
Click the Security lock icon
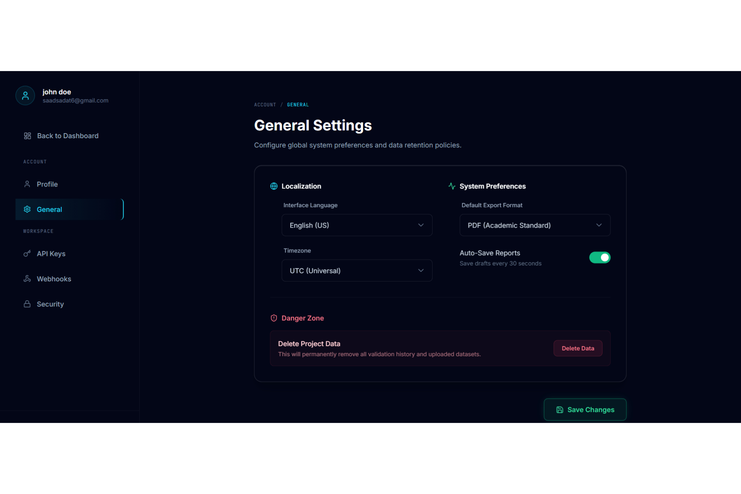27,304
